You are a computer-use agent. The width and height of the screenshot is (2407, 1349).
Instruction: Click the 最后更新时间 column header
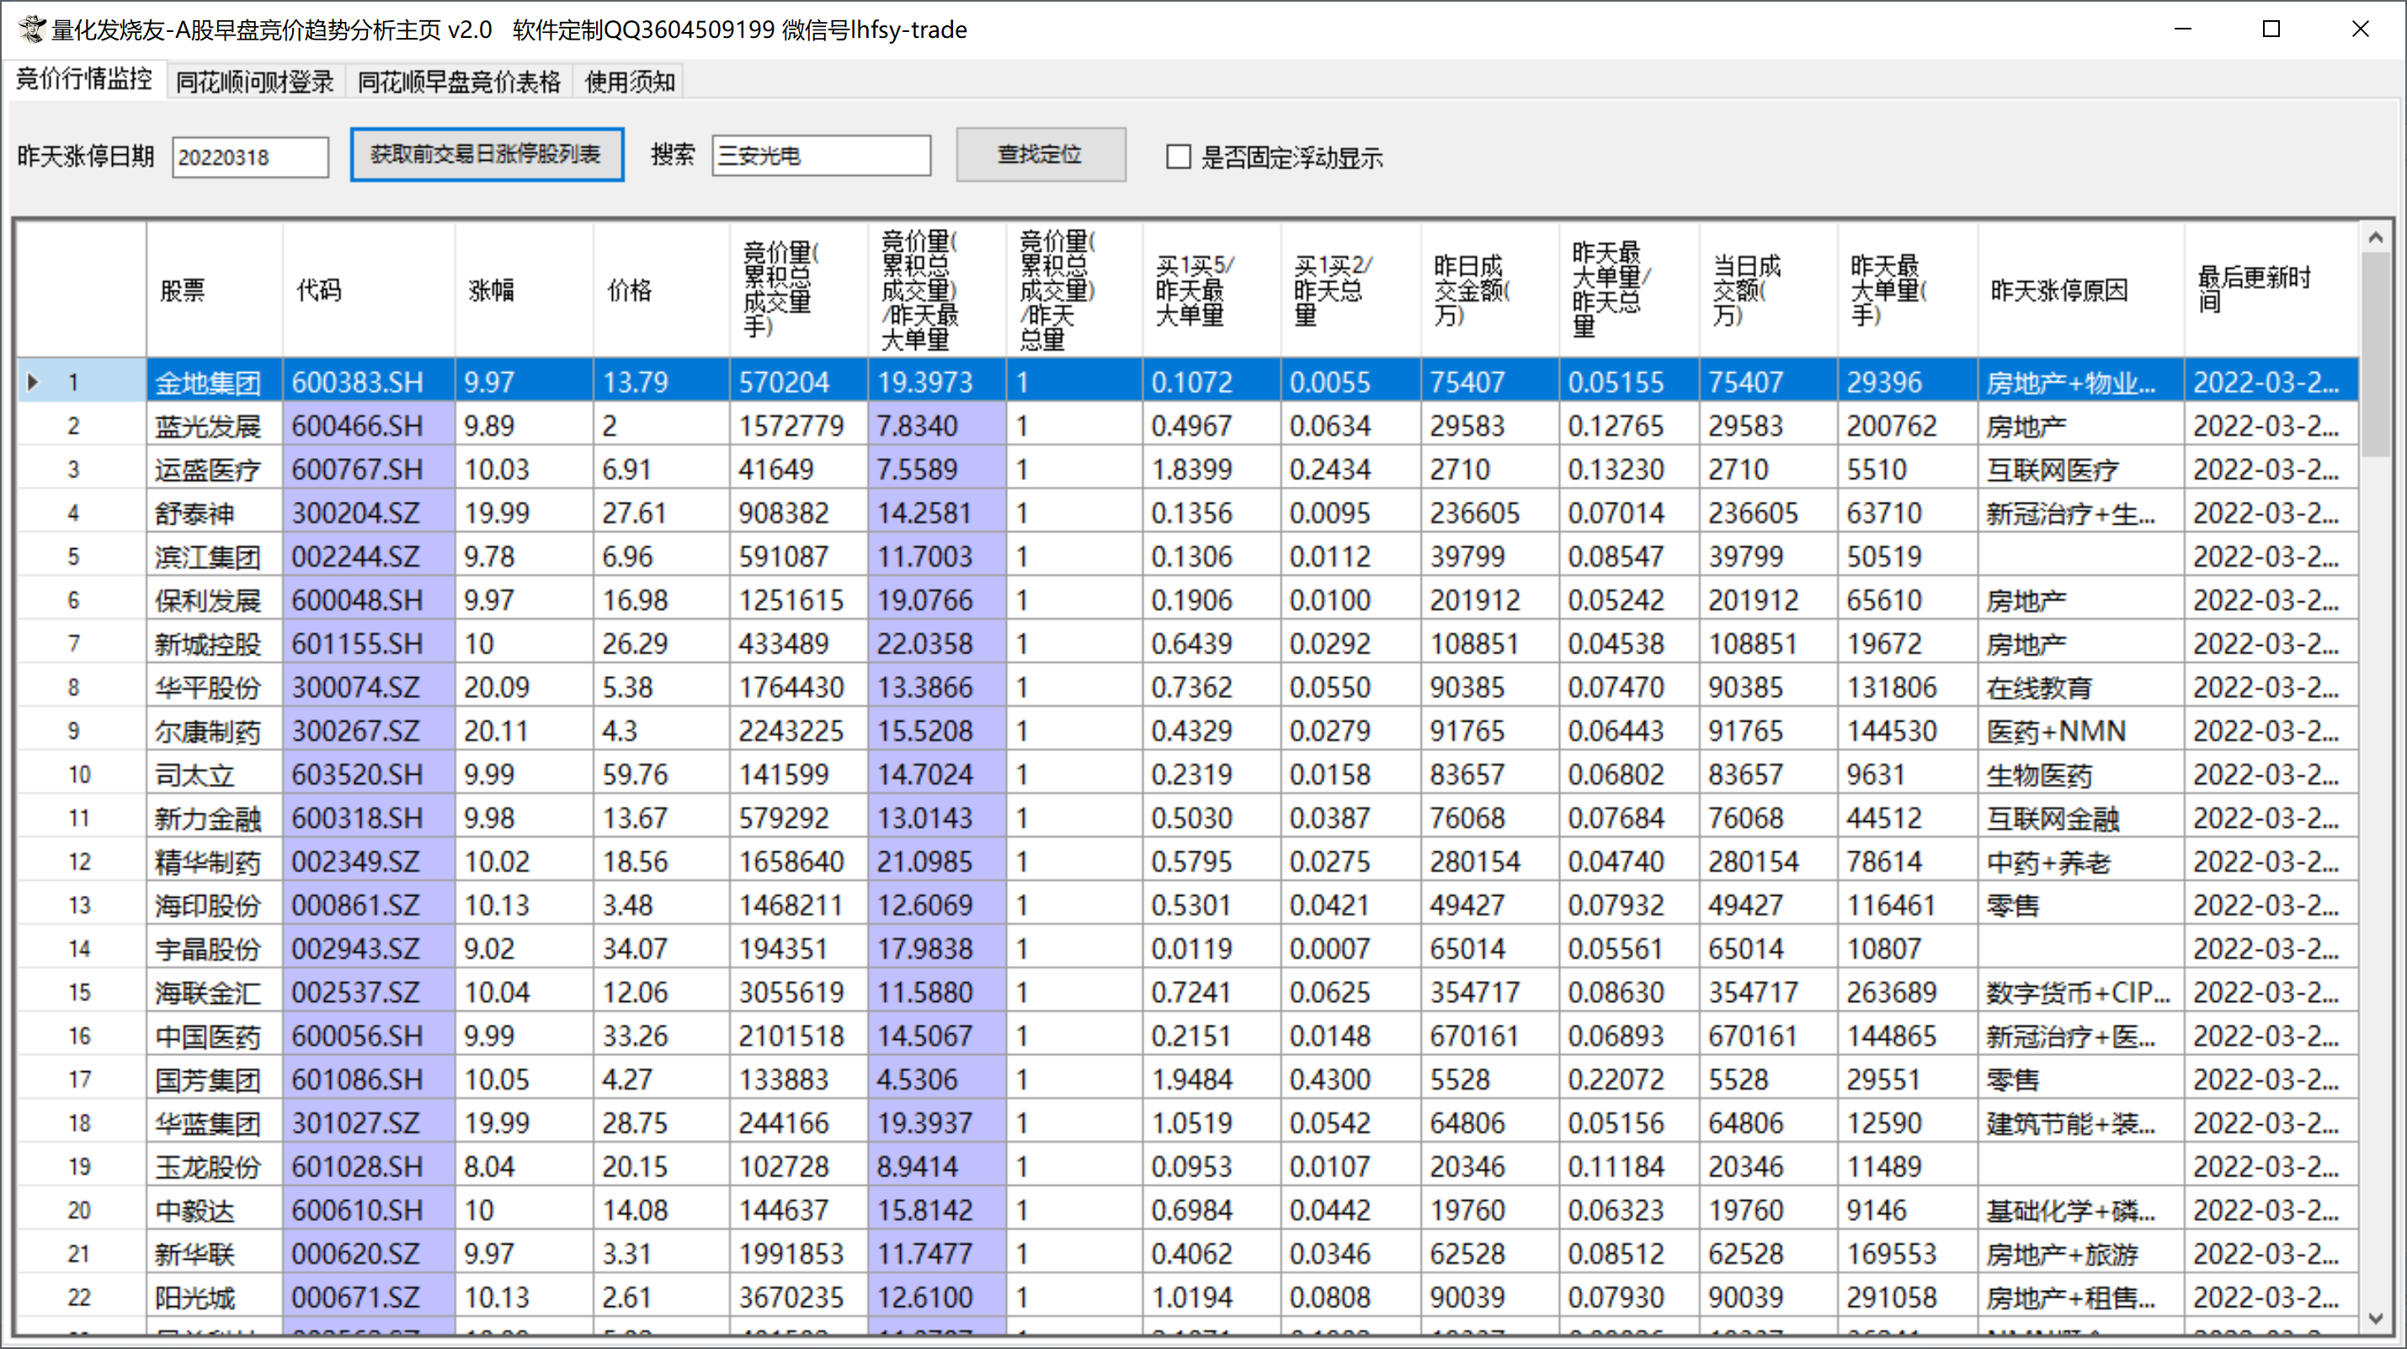point(2271,290)
